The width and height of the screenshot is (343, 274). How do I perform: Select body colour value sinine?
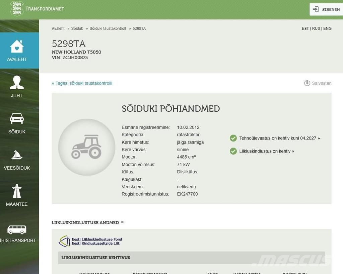tap(183, 150)
